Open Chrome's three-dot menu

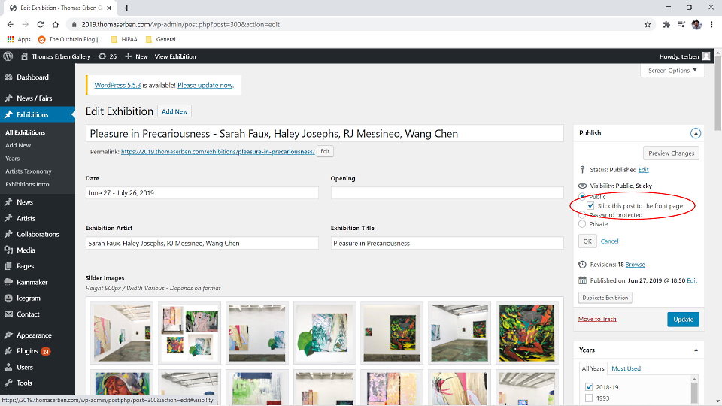[x=712, y=24]
